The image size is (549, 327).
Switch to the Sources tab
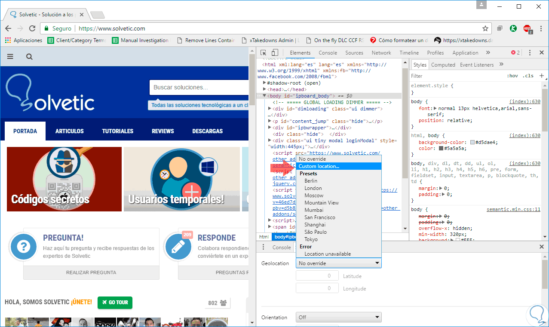pos(354,53)
